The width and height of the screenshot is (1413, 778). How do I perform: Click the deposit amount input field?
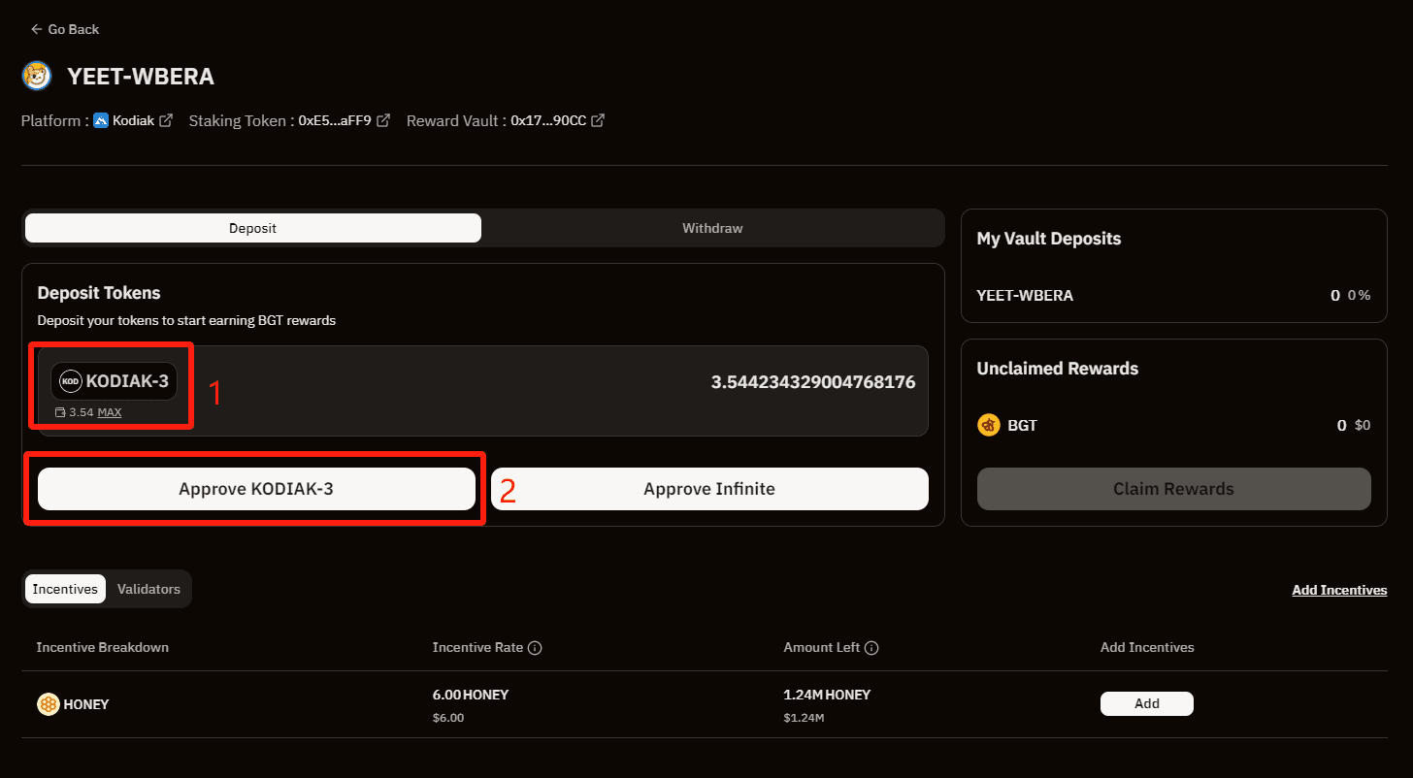[x=813, y=382]
